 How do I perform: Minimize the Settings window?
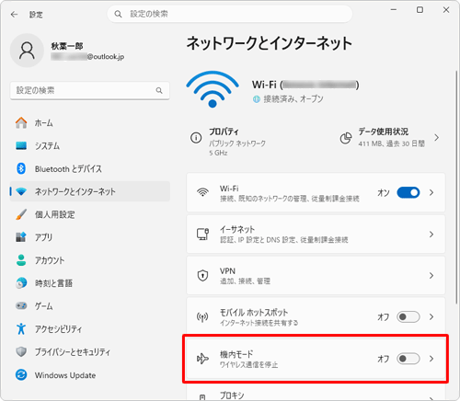pos(394,10)
